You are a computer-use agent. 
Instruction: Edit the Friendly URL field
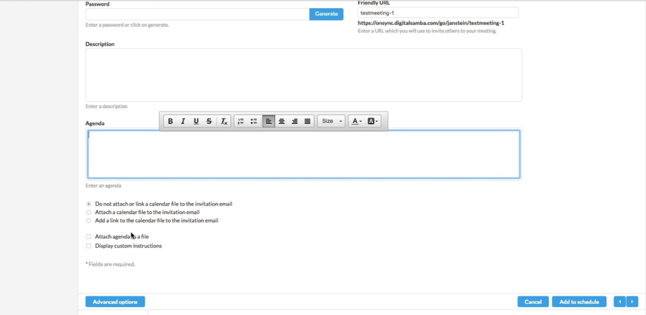[x=438, y=13]
